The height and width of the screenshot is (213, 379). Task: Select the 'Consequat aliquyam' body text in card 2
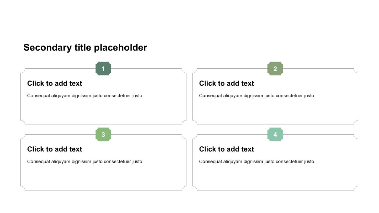click(257, 96)
